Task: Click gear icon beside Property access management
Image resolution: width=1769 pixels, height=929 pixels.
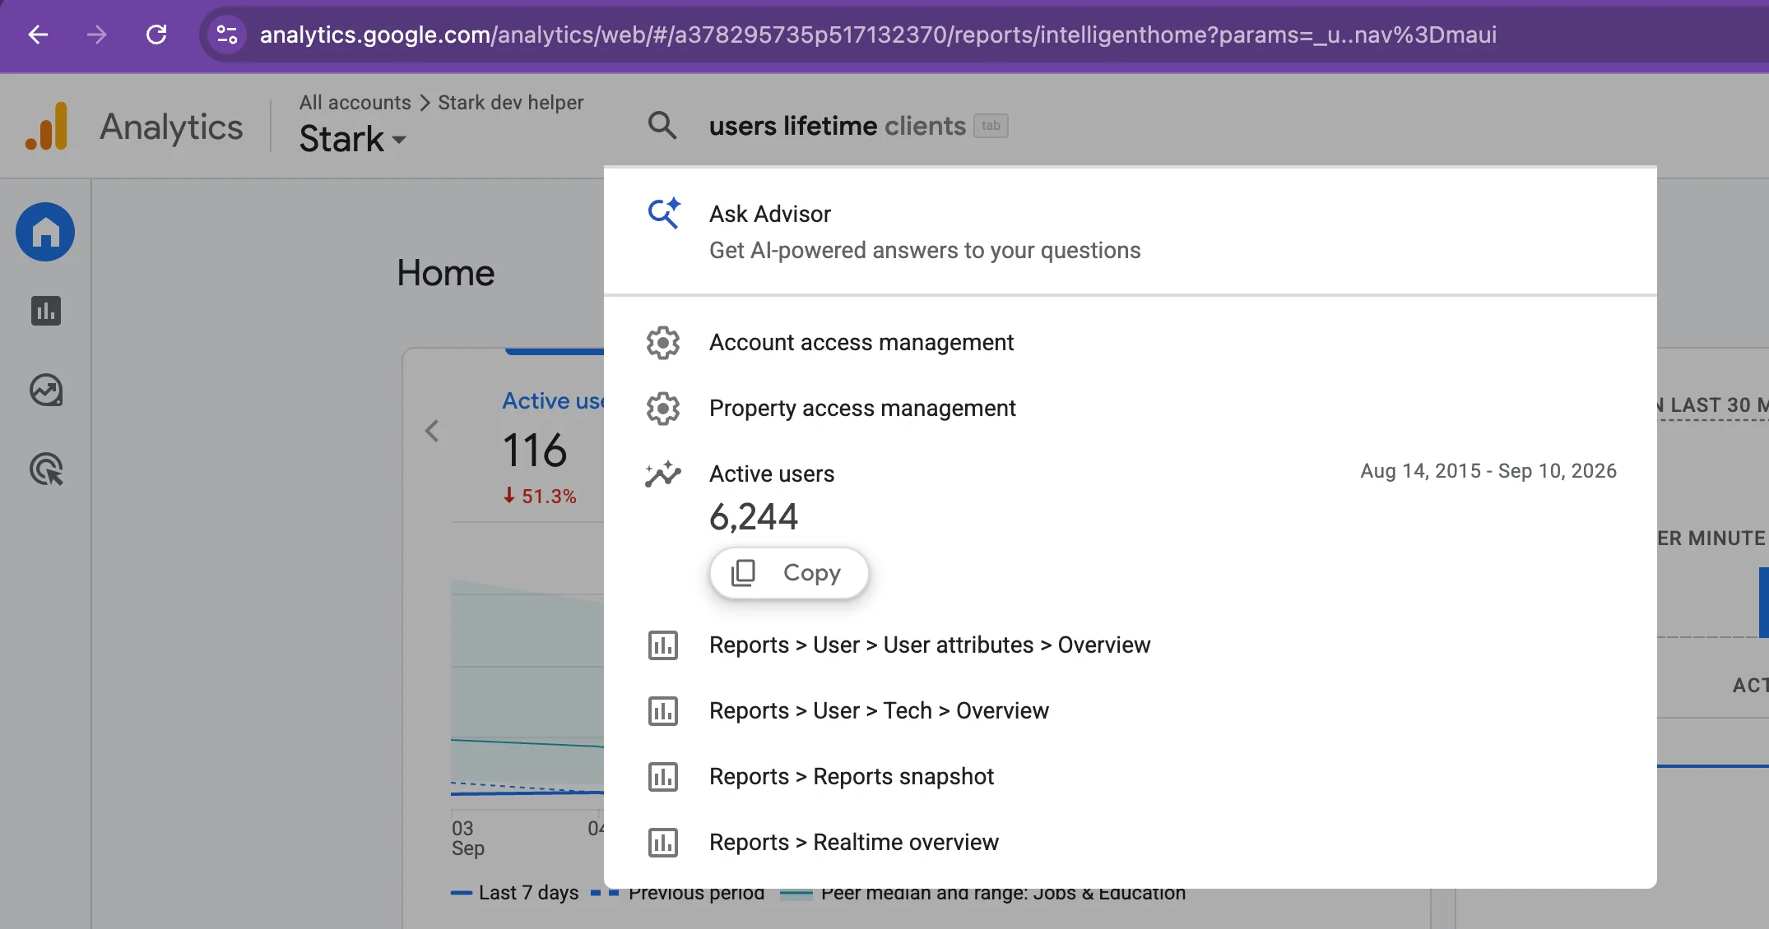Action: (663, 409)
